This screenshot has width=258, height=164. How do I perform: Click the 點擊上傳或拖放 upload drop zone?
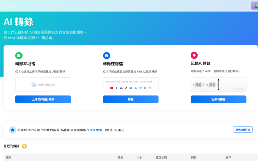click(43, 85)
